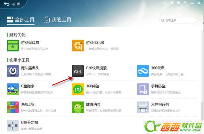Launch the 游戏优化器 shield icon
204x134 pixels.
coord(78,46)
